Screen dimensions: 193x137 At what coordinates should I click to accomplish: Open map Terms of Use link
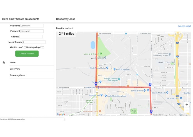(173, 115)
